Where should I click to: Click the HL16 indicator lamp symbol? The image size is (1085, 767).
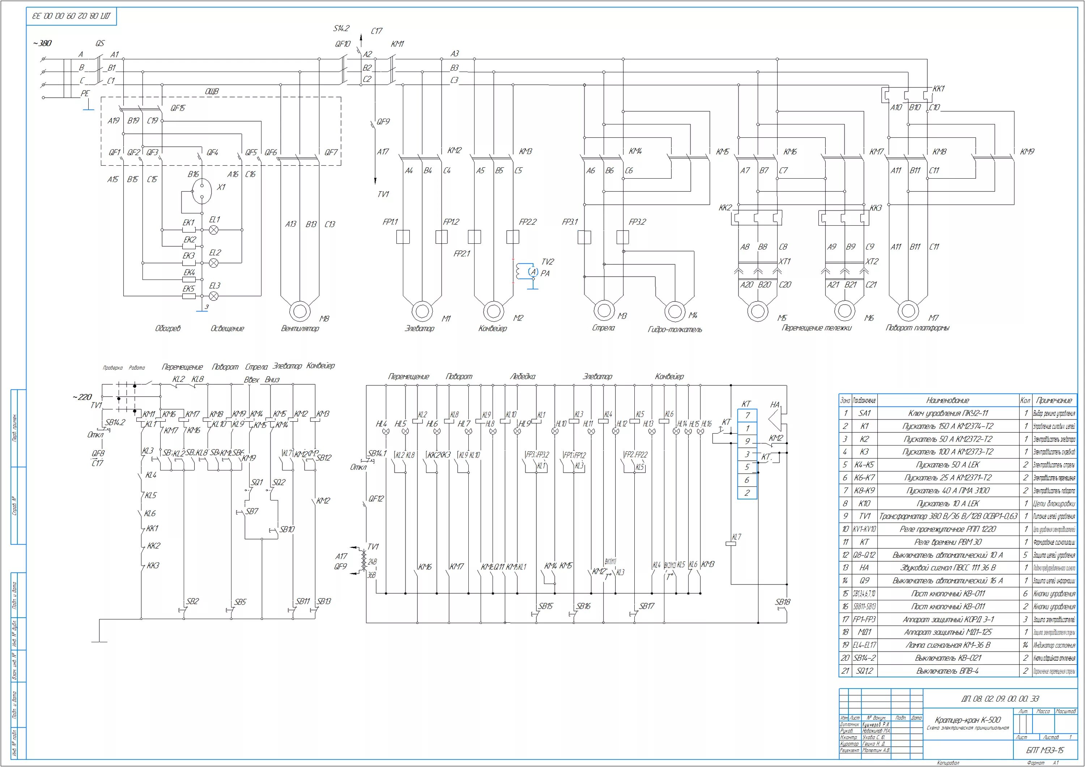pyautogui.click(x=700, y=432)
